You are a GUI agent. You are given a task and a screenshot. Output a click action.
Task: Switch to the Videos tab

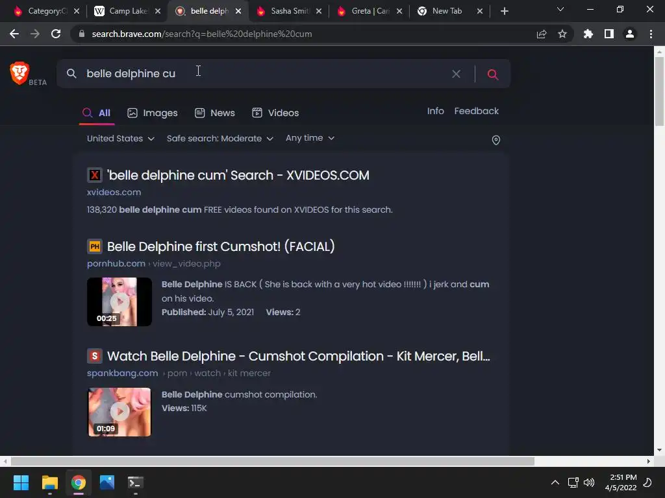[275, 113]
